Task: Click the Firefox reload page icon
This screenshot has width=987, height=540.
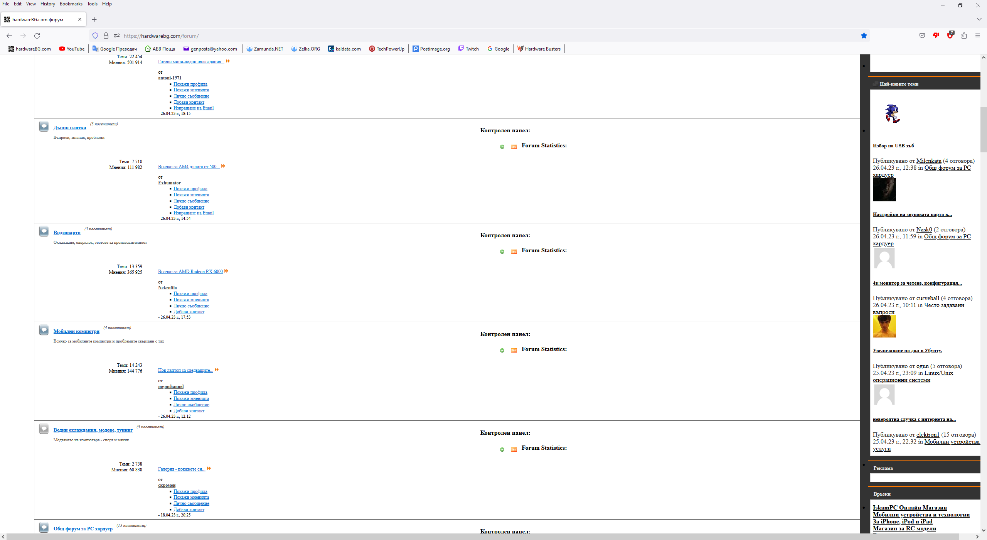Action: [37, 36]
